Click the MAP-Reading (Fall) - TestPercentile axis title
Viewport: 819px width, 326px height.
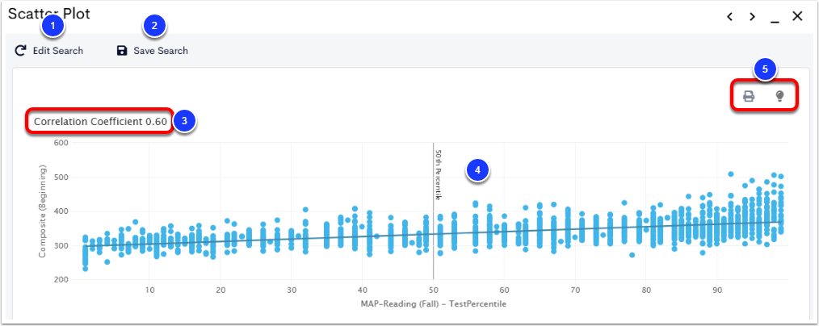[x=433, y=303]
